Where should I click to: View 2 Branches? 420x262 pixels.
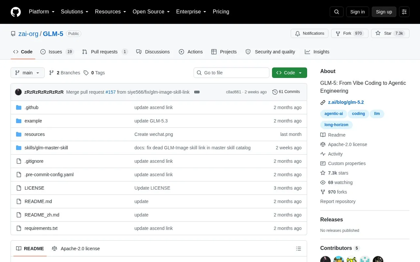tap(65, 73)
